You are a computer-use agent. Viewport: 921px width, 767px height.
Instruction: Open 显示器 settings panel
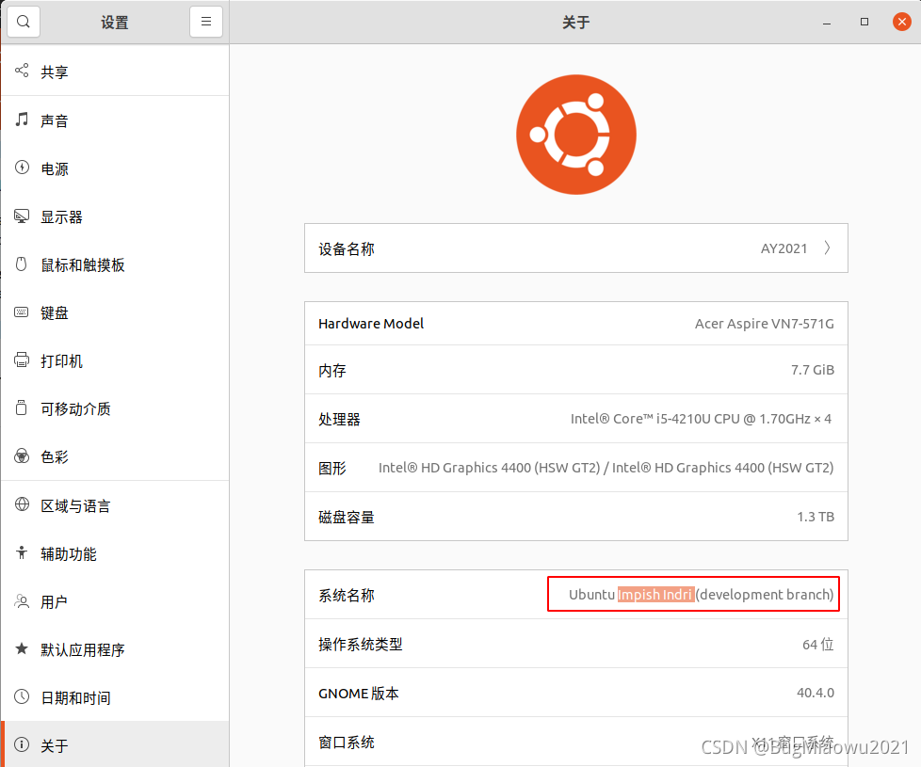click(x=115, y=216)
